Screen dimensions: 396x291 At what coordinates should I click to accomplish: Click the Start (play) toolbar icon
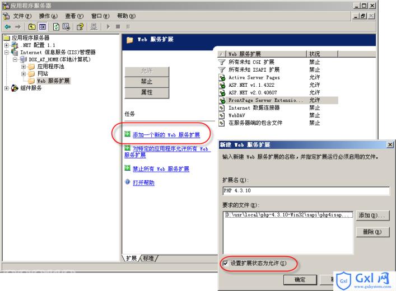pyautogui.click(x=108, y=26)
